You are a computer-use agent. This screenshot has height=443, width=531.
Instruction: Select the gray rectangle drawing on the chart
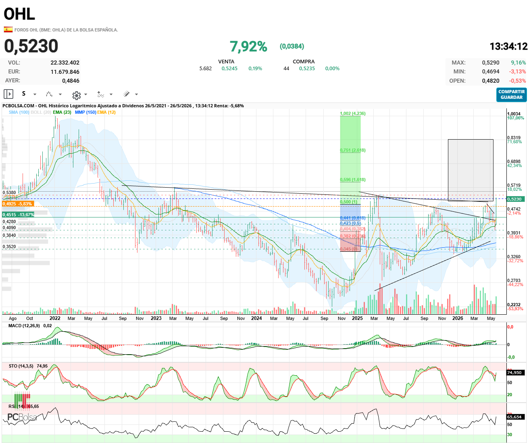tap(471, 170)
